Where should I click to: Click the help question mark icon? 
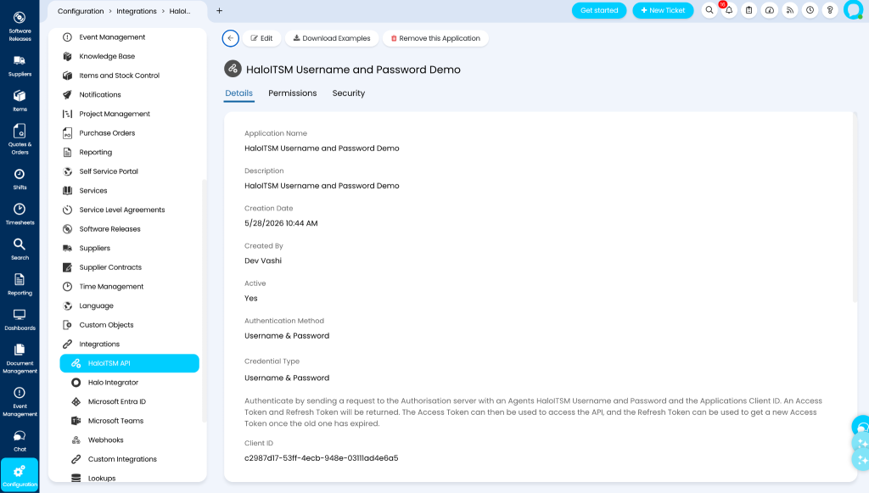pyautogui.click(x=830, y=10)
